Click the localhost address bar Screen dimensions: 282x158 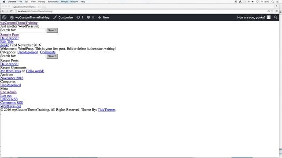pos(140,11)
